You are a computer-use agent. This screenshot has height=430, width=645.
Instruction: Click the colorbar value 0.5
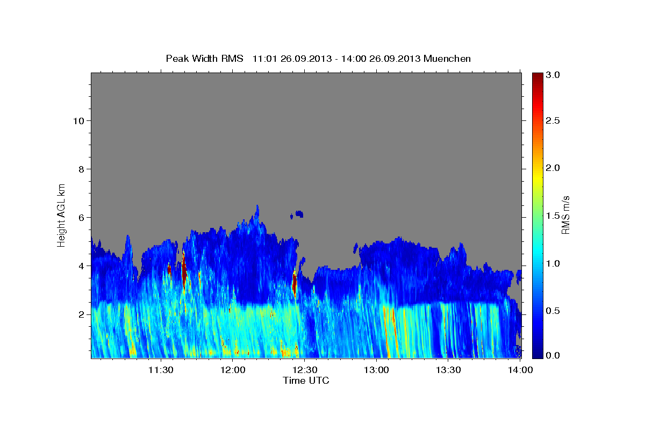click(x=554, y=311)
